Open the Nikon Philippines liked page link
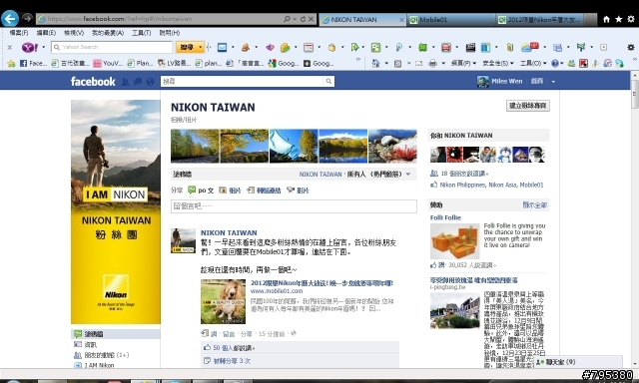The width and height of the screenshot is (639, 383). click(462, 185)
